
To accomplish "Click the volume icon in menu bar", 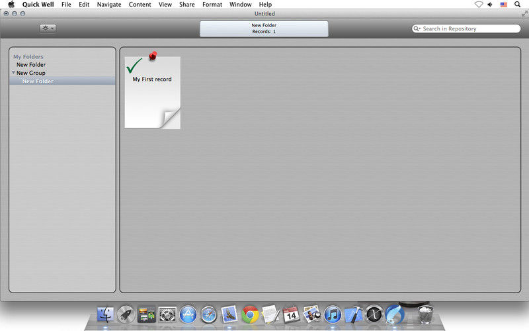I will [490, 5].
